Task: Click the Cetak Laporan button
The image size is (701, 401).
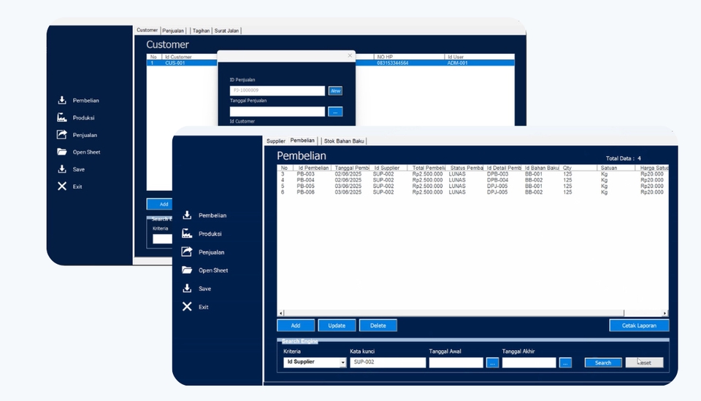Action: coord(639,326)
